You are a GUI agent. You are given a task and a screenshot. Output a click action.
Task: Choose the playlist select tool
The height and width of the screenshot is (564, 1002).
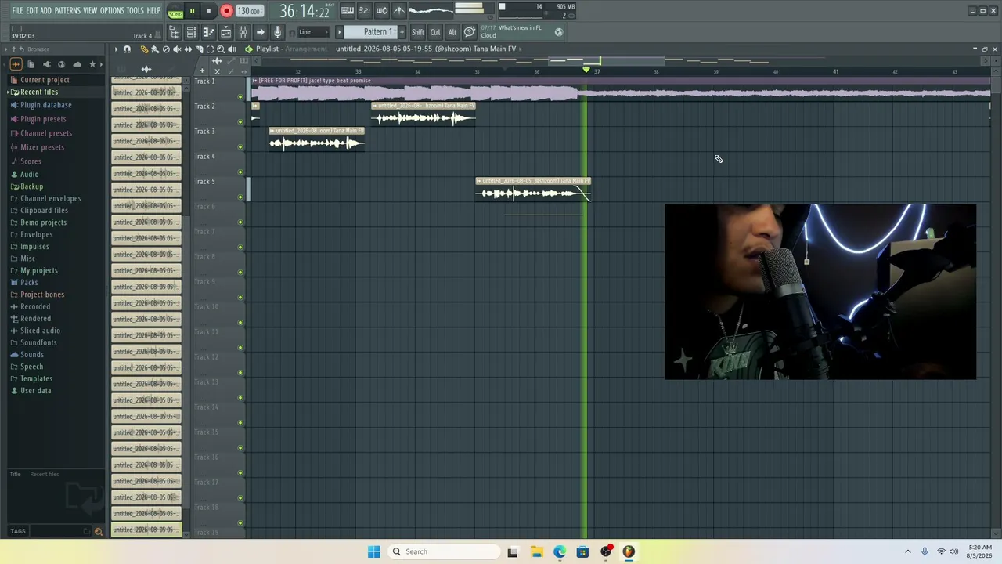(210, 49)
